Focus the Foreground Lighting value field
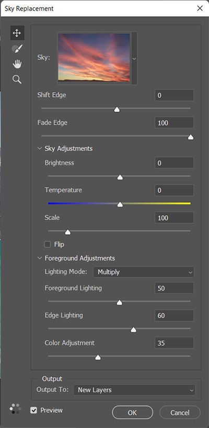Image resolution: width=209 pixels, height=428 pixels. (174, 288)
